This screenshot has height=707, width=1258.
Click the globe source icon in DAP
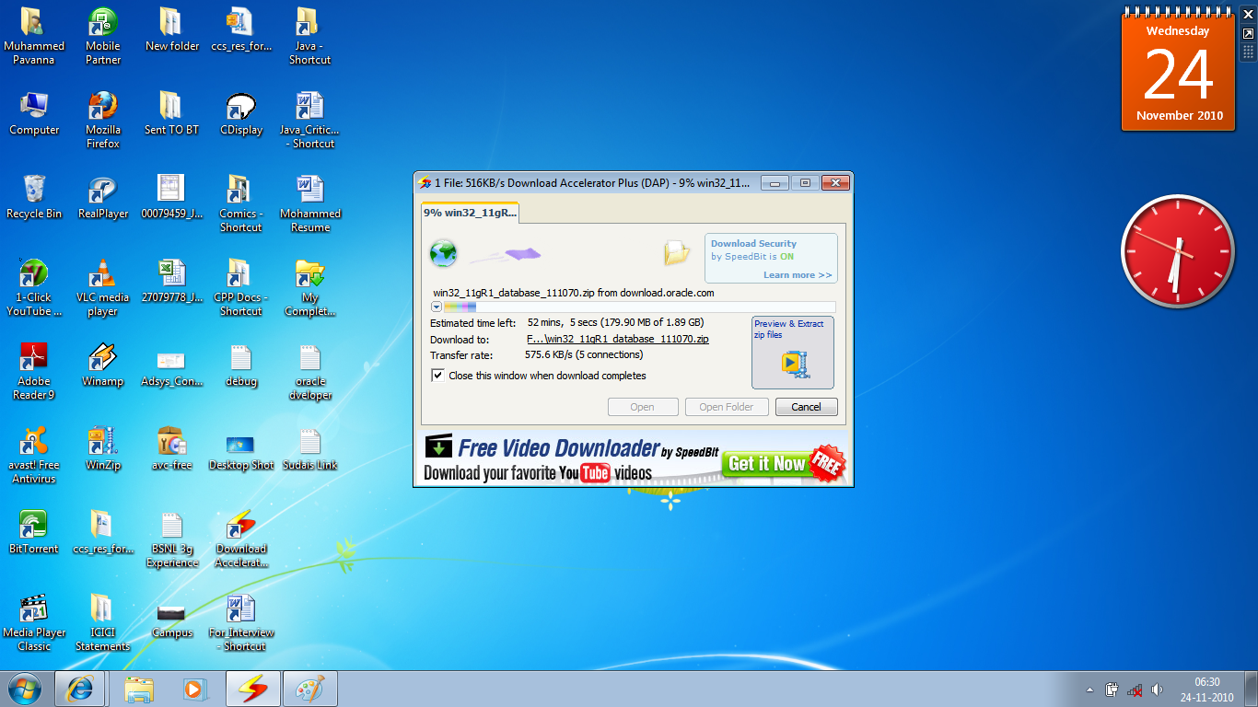pyautogui.click(x=443, y=253)
